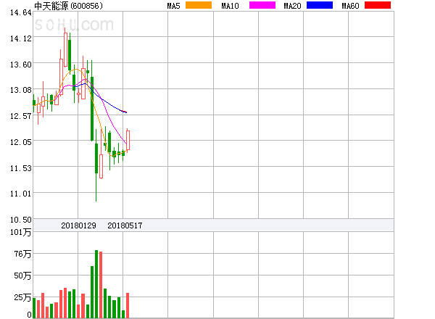Screen dimensions: 435x319
Task: Click the 20180517 date label
Action: [x=125, y=225]
